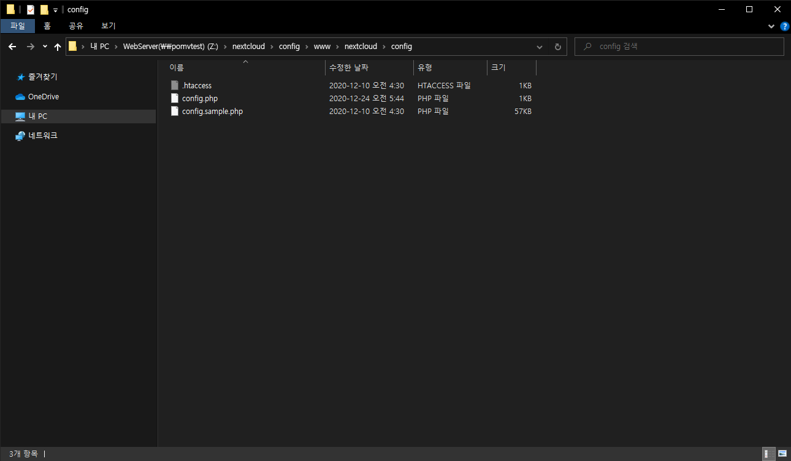The height and width of the screenshot is (461, 791).
Task: Click inside the config search box
Action: pos(679,46)
